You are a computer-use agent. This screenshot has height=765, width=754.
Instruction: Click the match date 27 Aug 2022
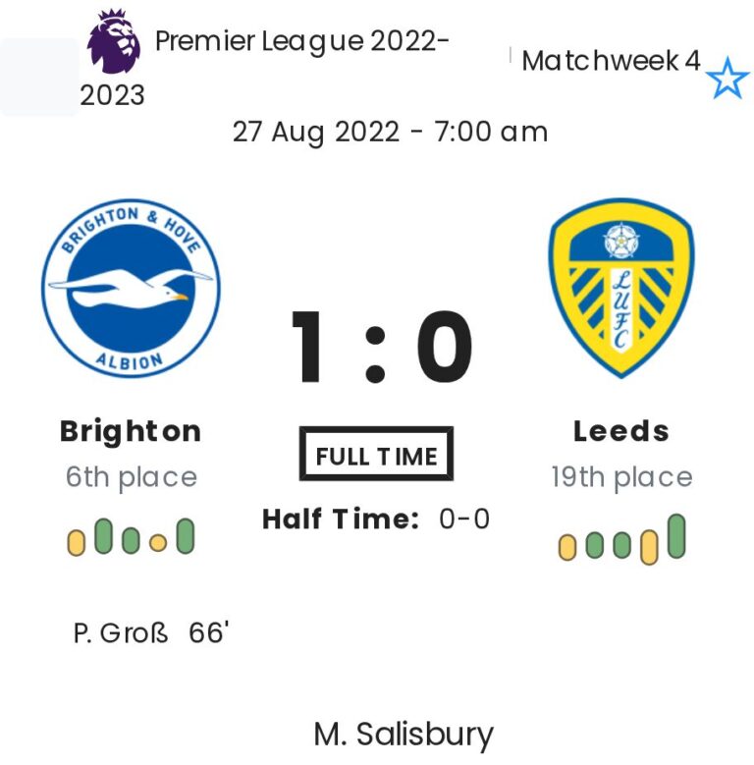(x=316, y=132)
